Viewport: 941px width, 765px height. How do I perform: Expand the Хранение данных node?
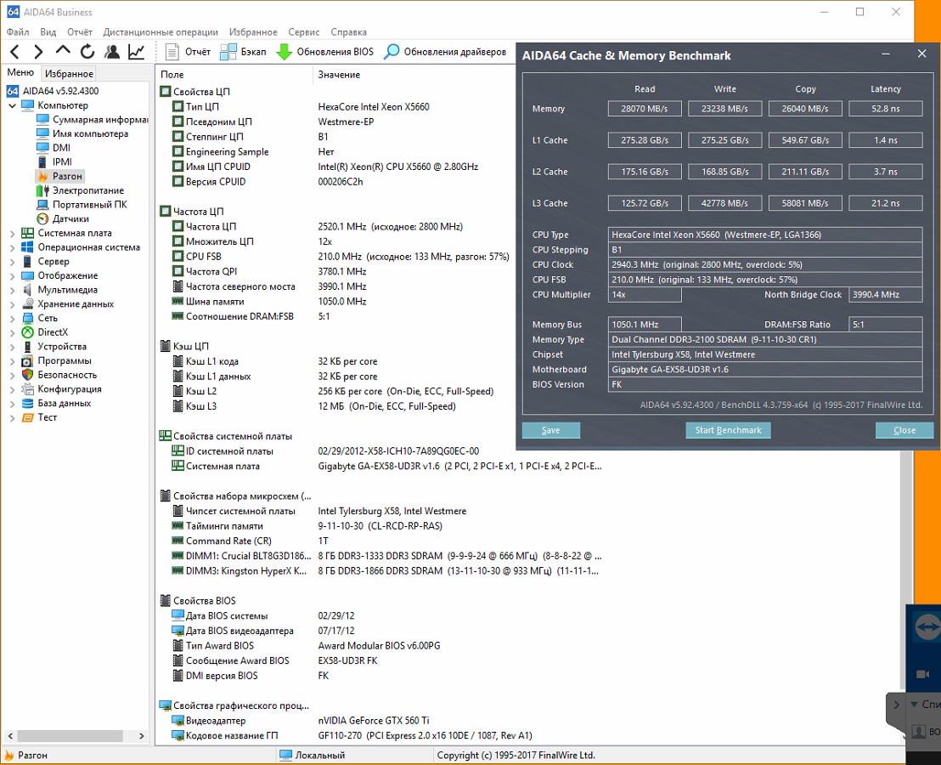[x=12, y=304]
